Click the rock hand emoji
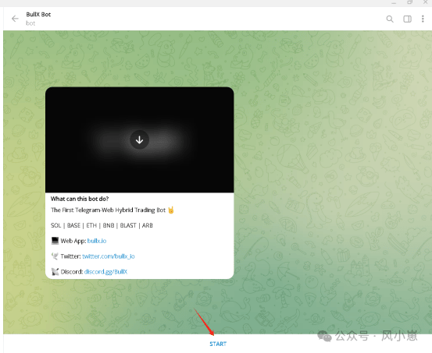The width and height of the screenshot is (432, 353). click(171, 210)
